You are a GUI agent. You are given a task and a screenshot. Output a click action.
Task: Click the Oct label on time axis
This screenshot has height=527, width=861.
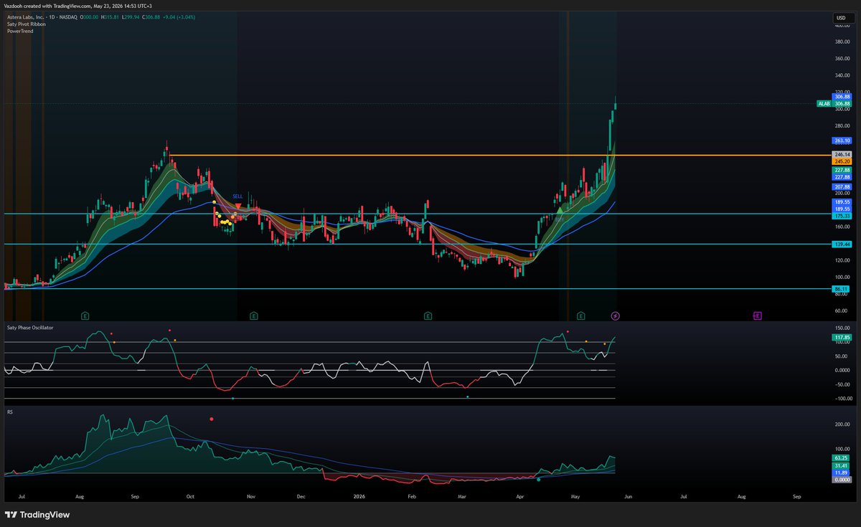pyautogui.click(x=190, y=495)
